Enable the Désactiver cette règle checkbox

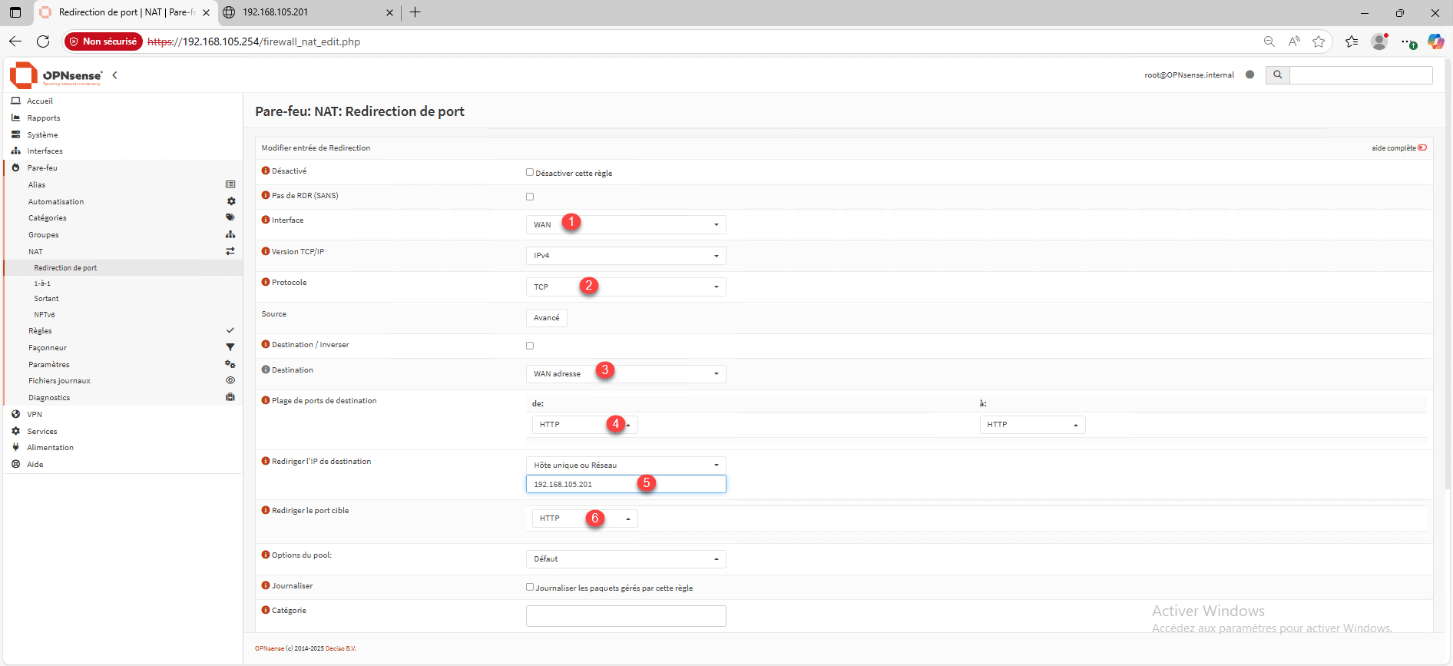click(x=530, y=173)
